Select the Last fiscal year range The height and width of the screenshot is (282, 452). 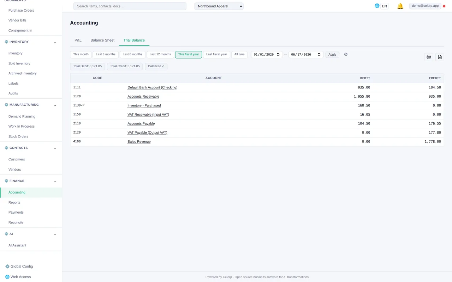click(216, 55)
